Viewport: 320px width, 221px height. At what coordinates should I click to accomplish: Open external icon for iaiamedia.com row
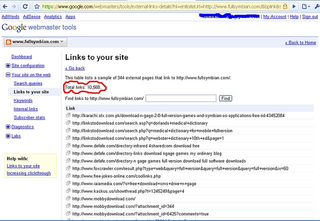[x=68, y=183]
